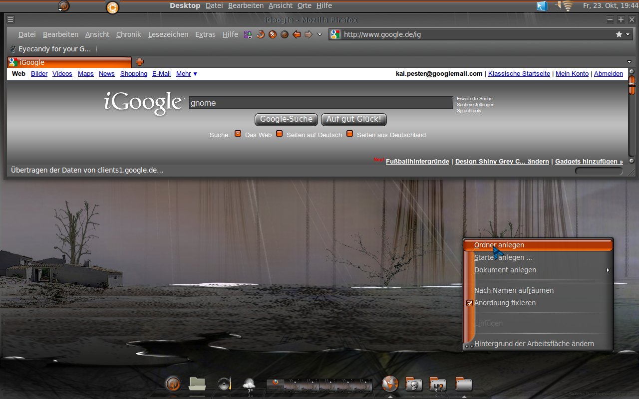
Task: Open the folder icon in the dock
Action: coord(197,384)
